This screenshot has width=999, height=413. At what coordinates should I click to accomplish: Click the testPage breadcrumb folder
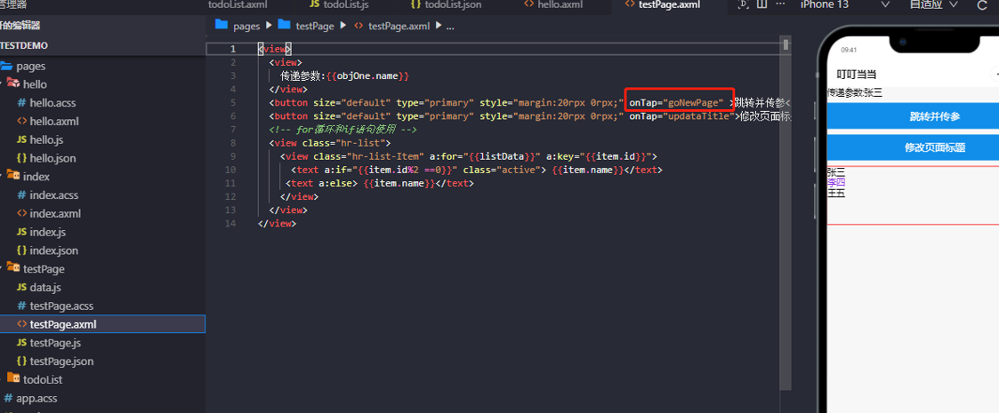coord(307,26)
